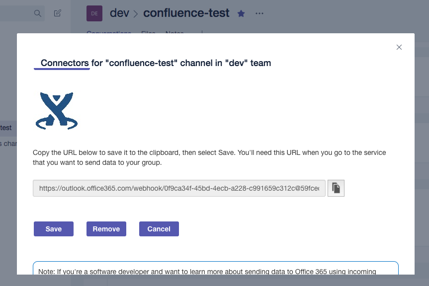
Task: Select the webhook URL field
Action: click(179, 188)
